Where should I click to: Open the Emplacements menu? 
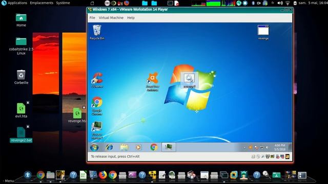click(42, 3)
